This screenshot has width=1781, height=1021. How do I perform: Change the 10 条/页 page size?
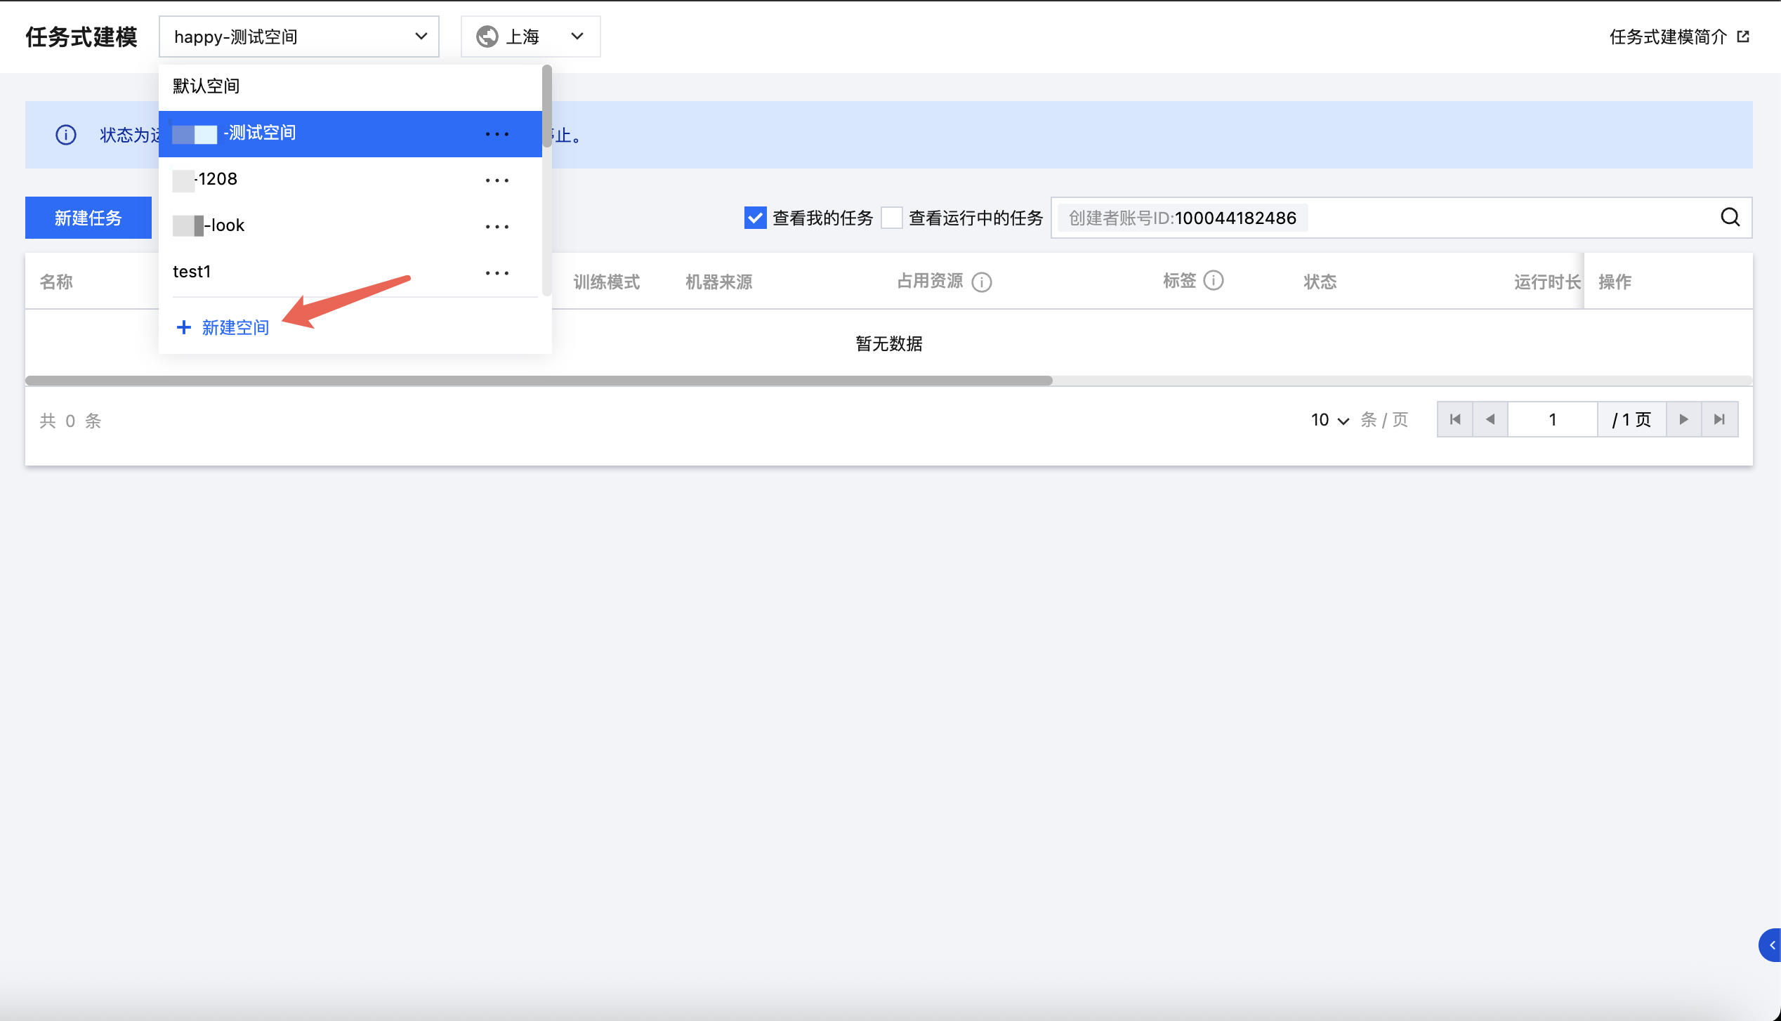(1329, 420)
